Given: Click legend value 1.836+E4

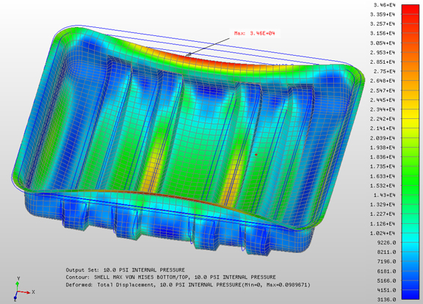Looking at the screenshot, I should [383, 157].
